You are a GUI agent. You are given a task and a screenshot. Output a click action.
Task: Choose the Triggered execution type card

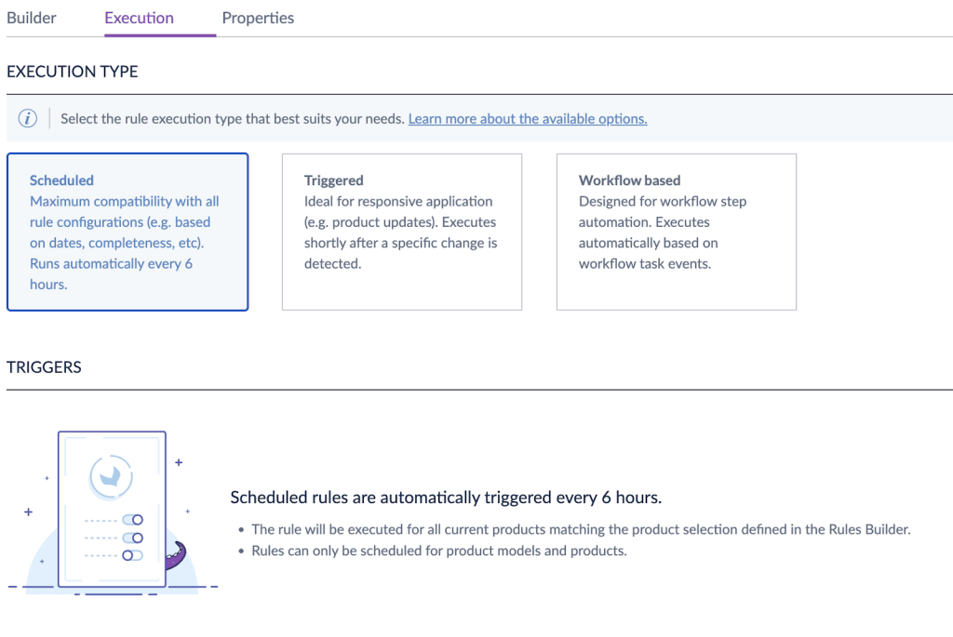(x=401, y=232)
